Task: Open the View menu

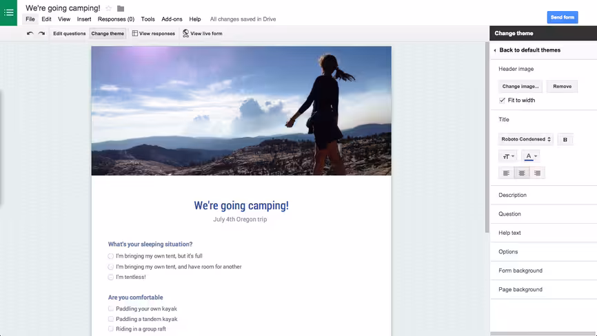Action: [x=64, y=19]
